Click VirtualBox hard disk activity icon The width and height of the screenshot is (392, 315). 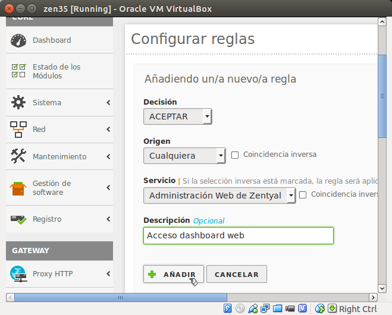click(227, 308)
